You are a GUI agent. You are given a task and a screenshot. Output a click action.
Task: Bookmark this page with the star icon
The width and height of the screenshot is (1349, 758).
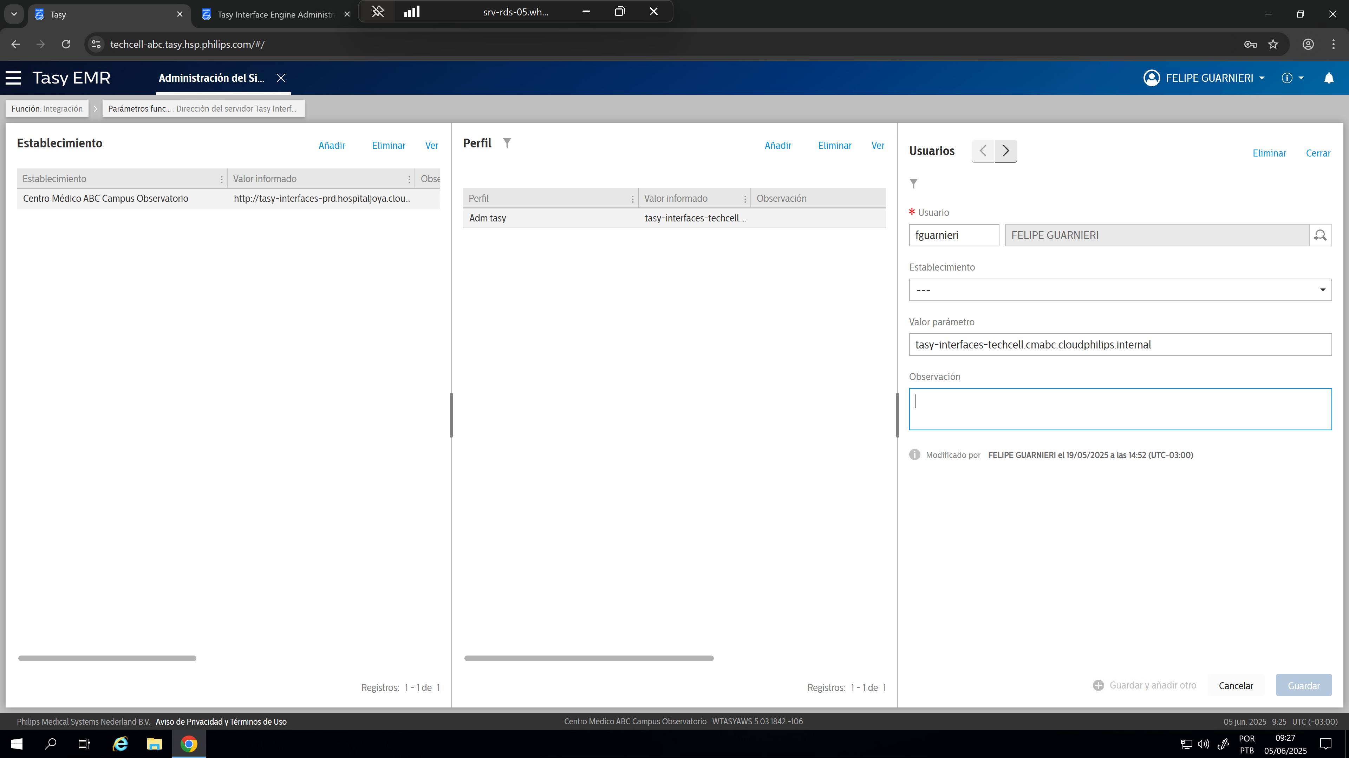(1273, 45)
